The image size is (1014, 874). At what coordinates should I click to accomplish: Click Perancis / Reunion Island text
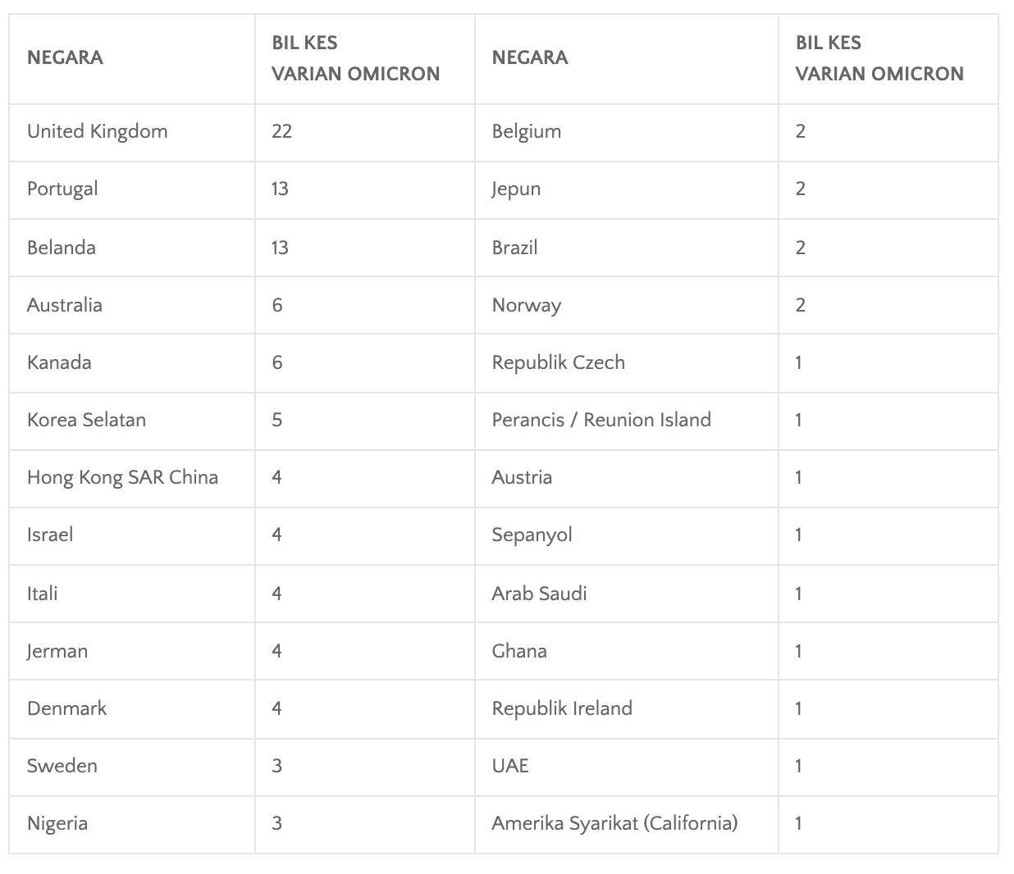point(601,420)
